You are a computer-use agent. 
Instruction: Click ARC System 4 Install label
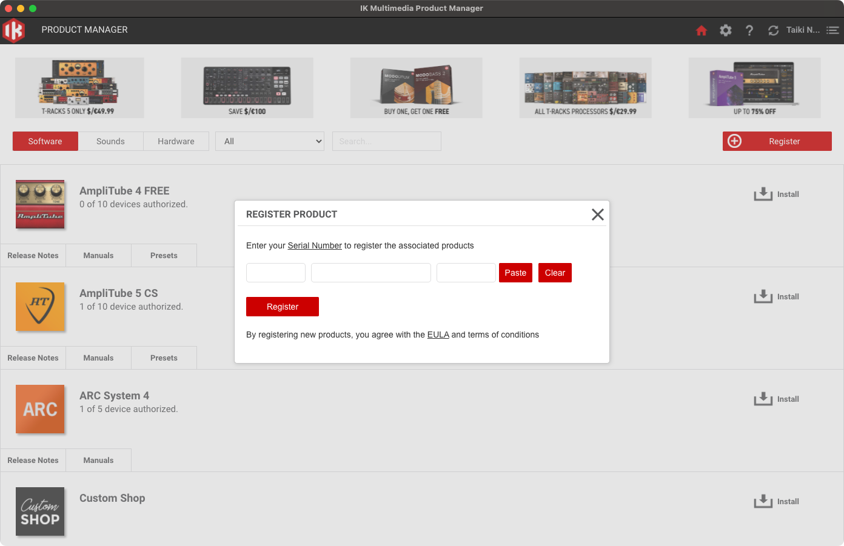coord(788,399)
